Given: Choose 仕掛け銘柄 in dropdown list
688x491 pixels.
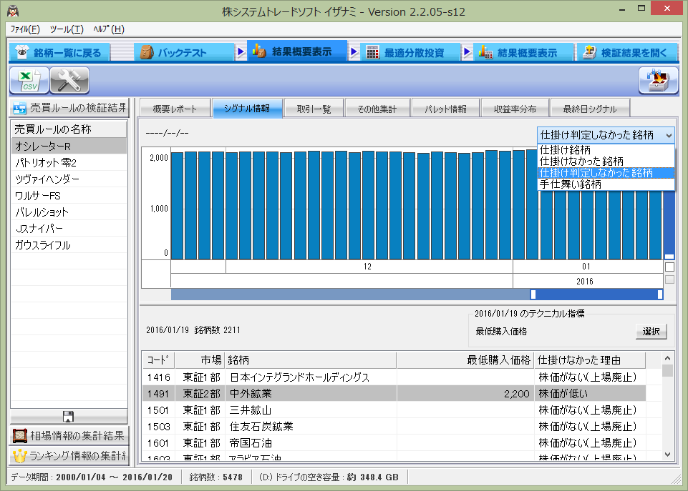Looking at the screenshot, I should [x=606, y=150].
